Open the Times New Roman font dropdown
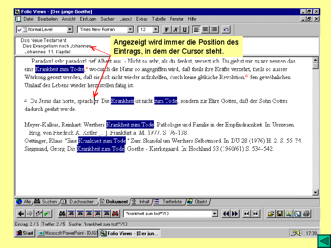 tap(130, 29)
